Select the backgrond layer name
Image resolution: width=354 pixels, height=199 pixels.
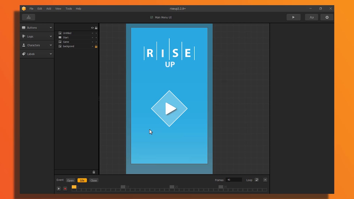coord(69,46)
